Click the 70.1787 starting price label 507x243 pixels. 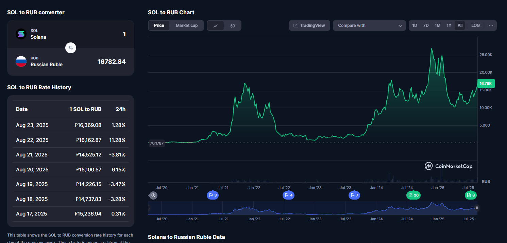(x=157, y=143)
